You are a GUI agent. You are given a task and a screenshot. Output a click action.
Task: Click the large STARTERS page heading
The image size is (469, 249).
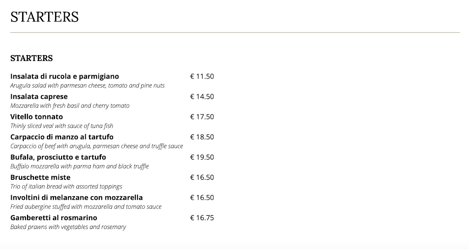pos(45,17)
